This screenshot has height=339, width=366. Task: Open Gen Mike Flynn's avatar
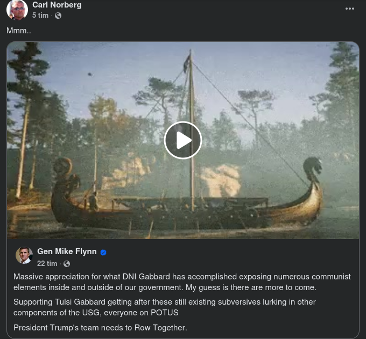coord(24,255)
